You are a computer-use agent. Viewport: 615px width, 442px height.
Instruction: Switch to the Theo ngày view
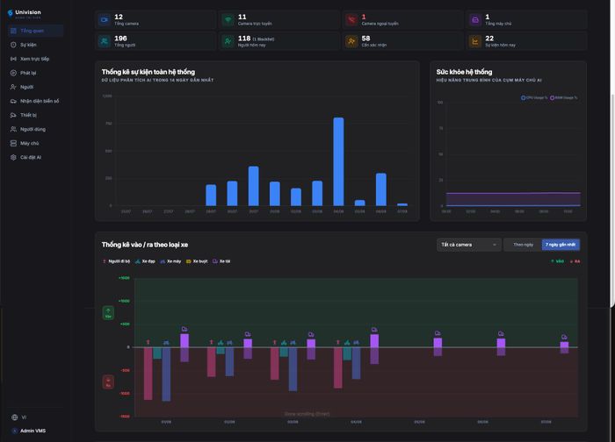524,245
